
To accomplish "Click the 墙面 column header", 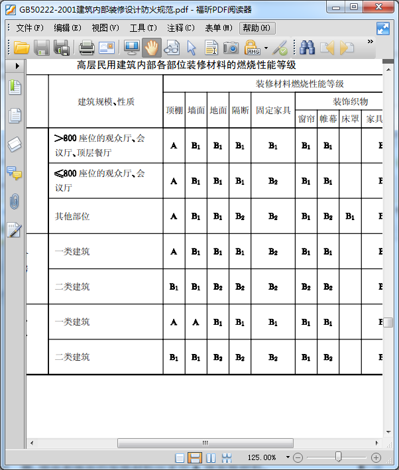I will pyautogui.click(x=196, y=110).
